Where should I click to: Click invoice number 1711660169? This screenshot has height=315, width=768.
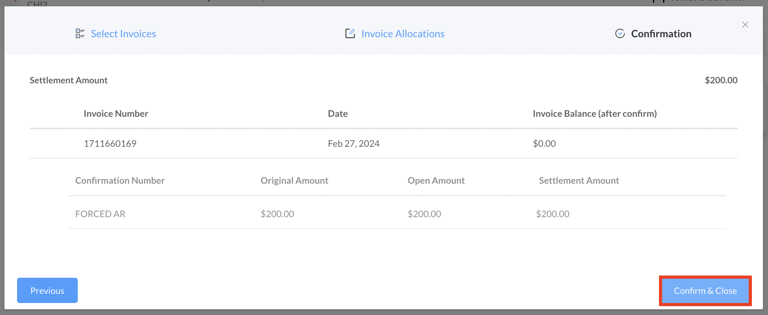click(110, 144)
